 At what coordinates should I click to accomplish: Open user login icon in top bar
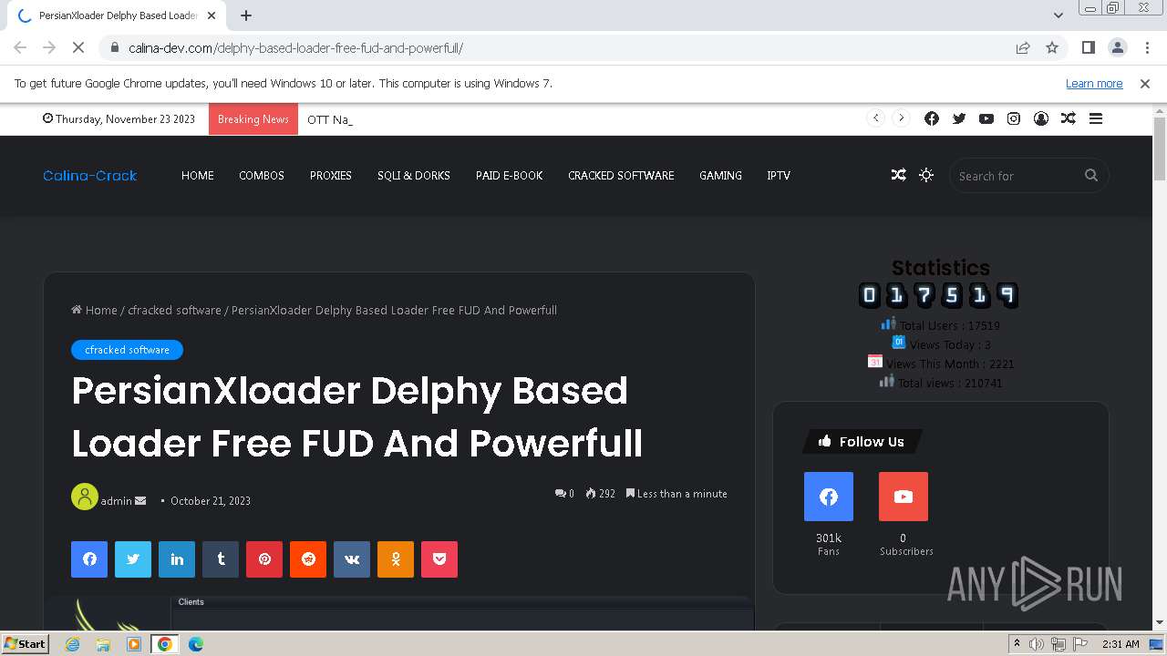click(1041, 118)
